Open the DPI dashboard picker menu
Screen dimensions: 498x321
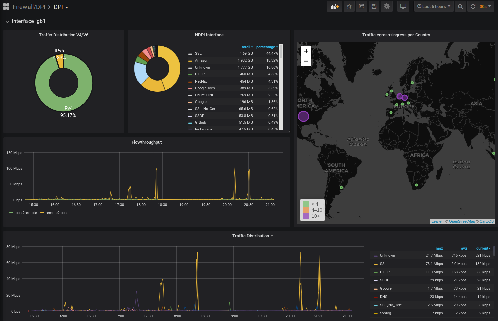[60, 7]
